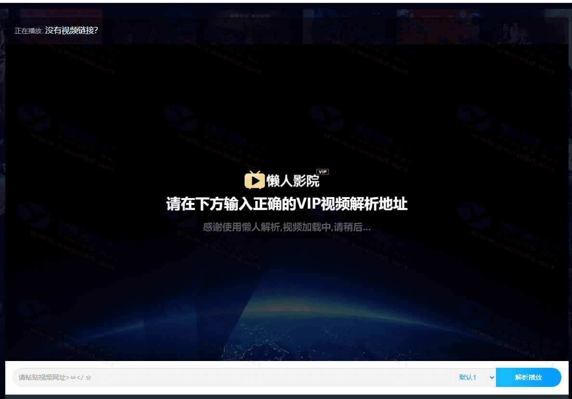Click the 请在下方输入正确的VIP视频解析地址 heading
The width and height of the screenshot is (572, 399).
tap(287, 204)
